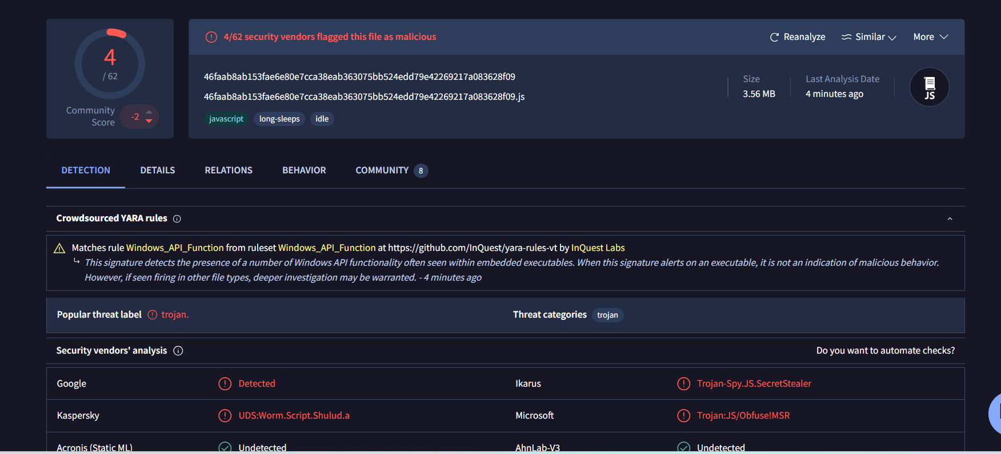Click the YARA rule warning triangle icon
The width and height of the screenshot is (1001, 454).
pos(59,248)
